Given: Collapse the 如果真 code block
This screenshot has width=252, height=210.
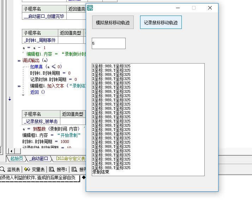Looking at the screenshot, I should [x=24, y=66].
